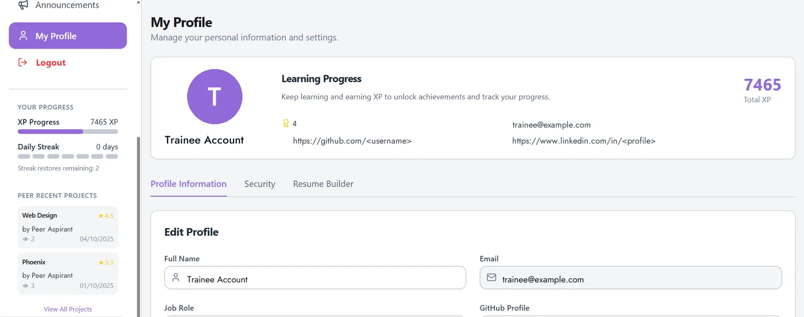Click the 7465 XP sidebar value
Screen dimensions: 804x317
104,122
